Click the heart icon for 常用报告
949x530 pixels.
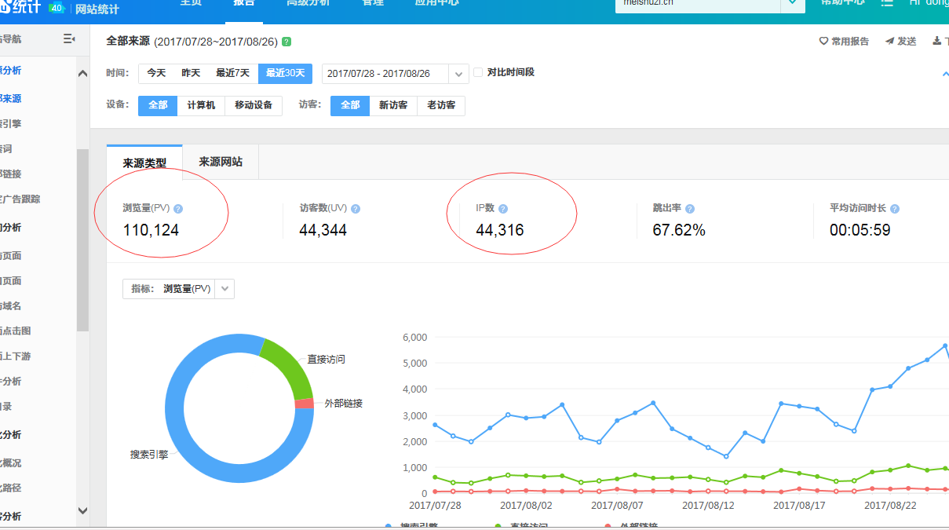coord(823,42)
